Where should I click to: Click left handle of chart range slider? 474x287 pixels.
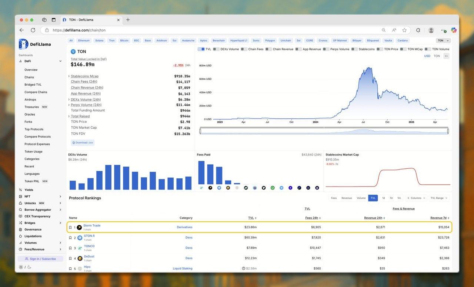pos(200,131)
